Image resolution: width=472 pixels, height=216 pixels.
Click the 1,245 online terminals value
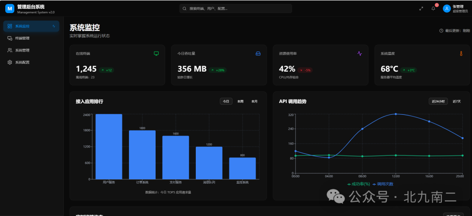pos(86,69)
